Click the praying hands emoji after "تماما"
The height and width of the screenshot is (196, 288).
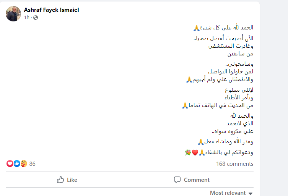(x=185, y=105)
